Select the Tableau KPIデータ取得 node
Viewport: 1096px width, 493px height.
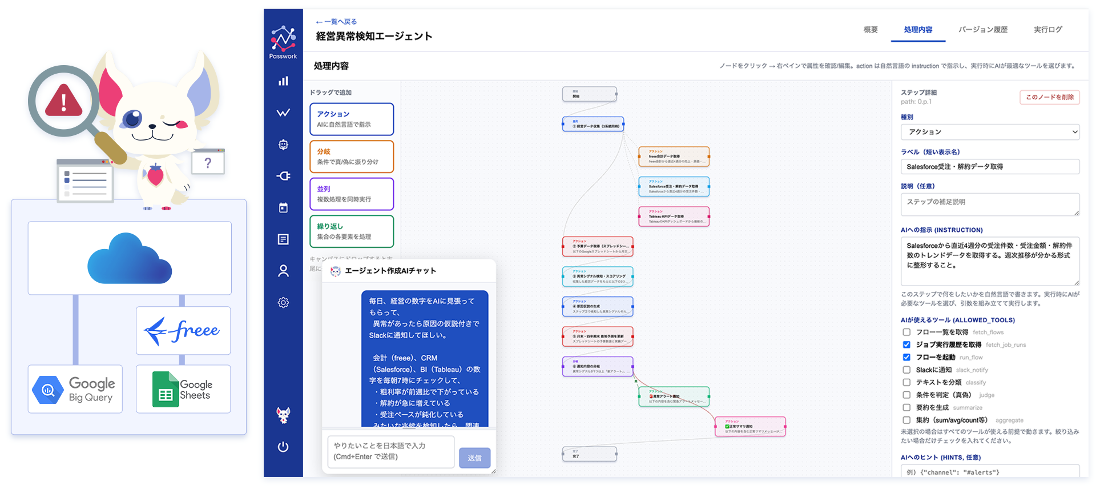[x=674, y=217]
